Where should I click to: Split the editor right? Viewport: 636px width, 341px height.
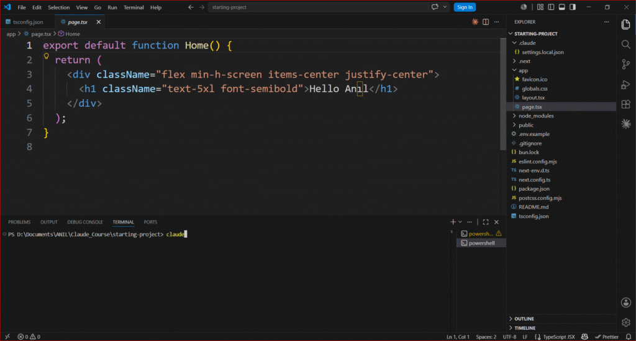point(486,22)
